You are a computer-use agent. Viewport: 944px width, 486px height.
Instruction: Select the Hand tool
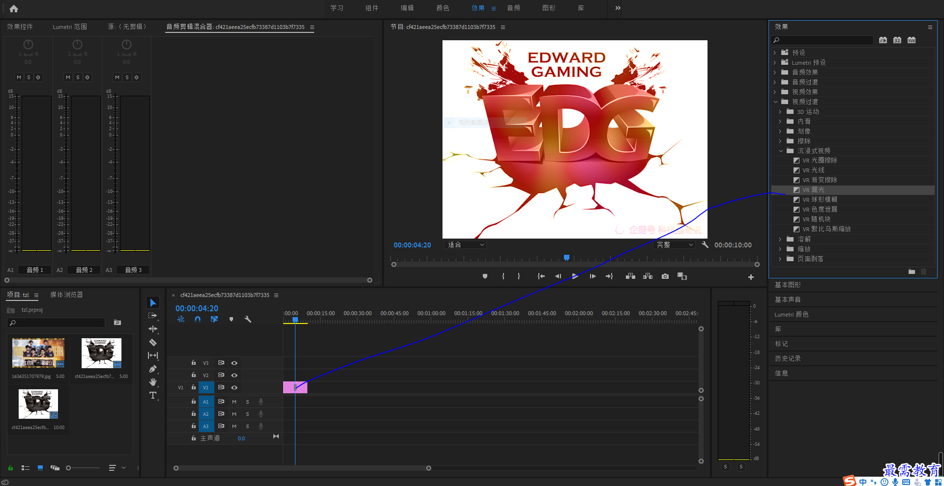point(152,382)
